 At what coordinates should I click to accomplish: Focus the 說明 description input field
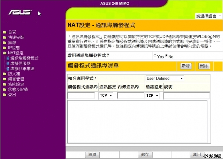point(187,96)
